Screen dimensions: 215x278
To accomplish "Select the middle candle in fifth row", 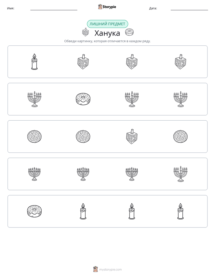I will [132, 211].
